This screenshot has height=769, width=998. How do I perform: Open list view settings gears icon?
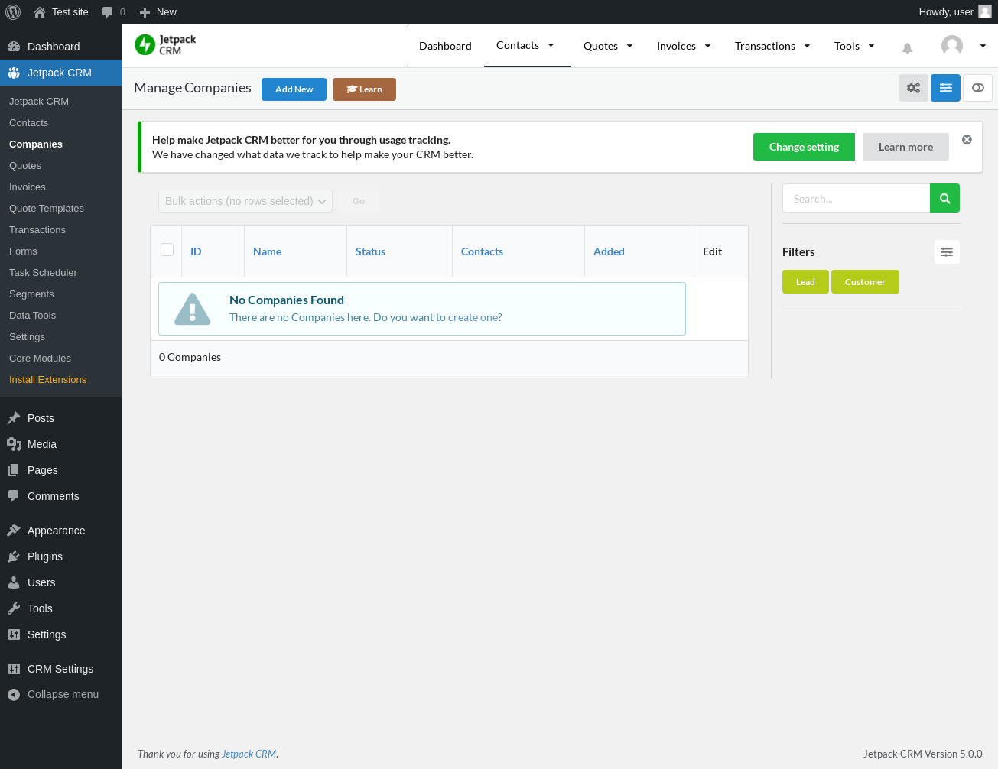tap(913, 88)
